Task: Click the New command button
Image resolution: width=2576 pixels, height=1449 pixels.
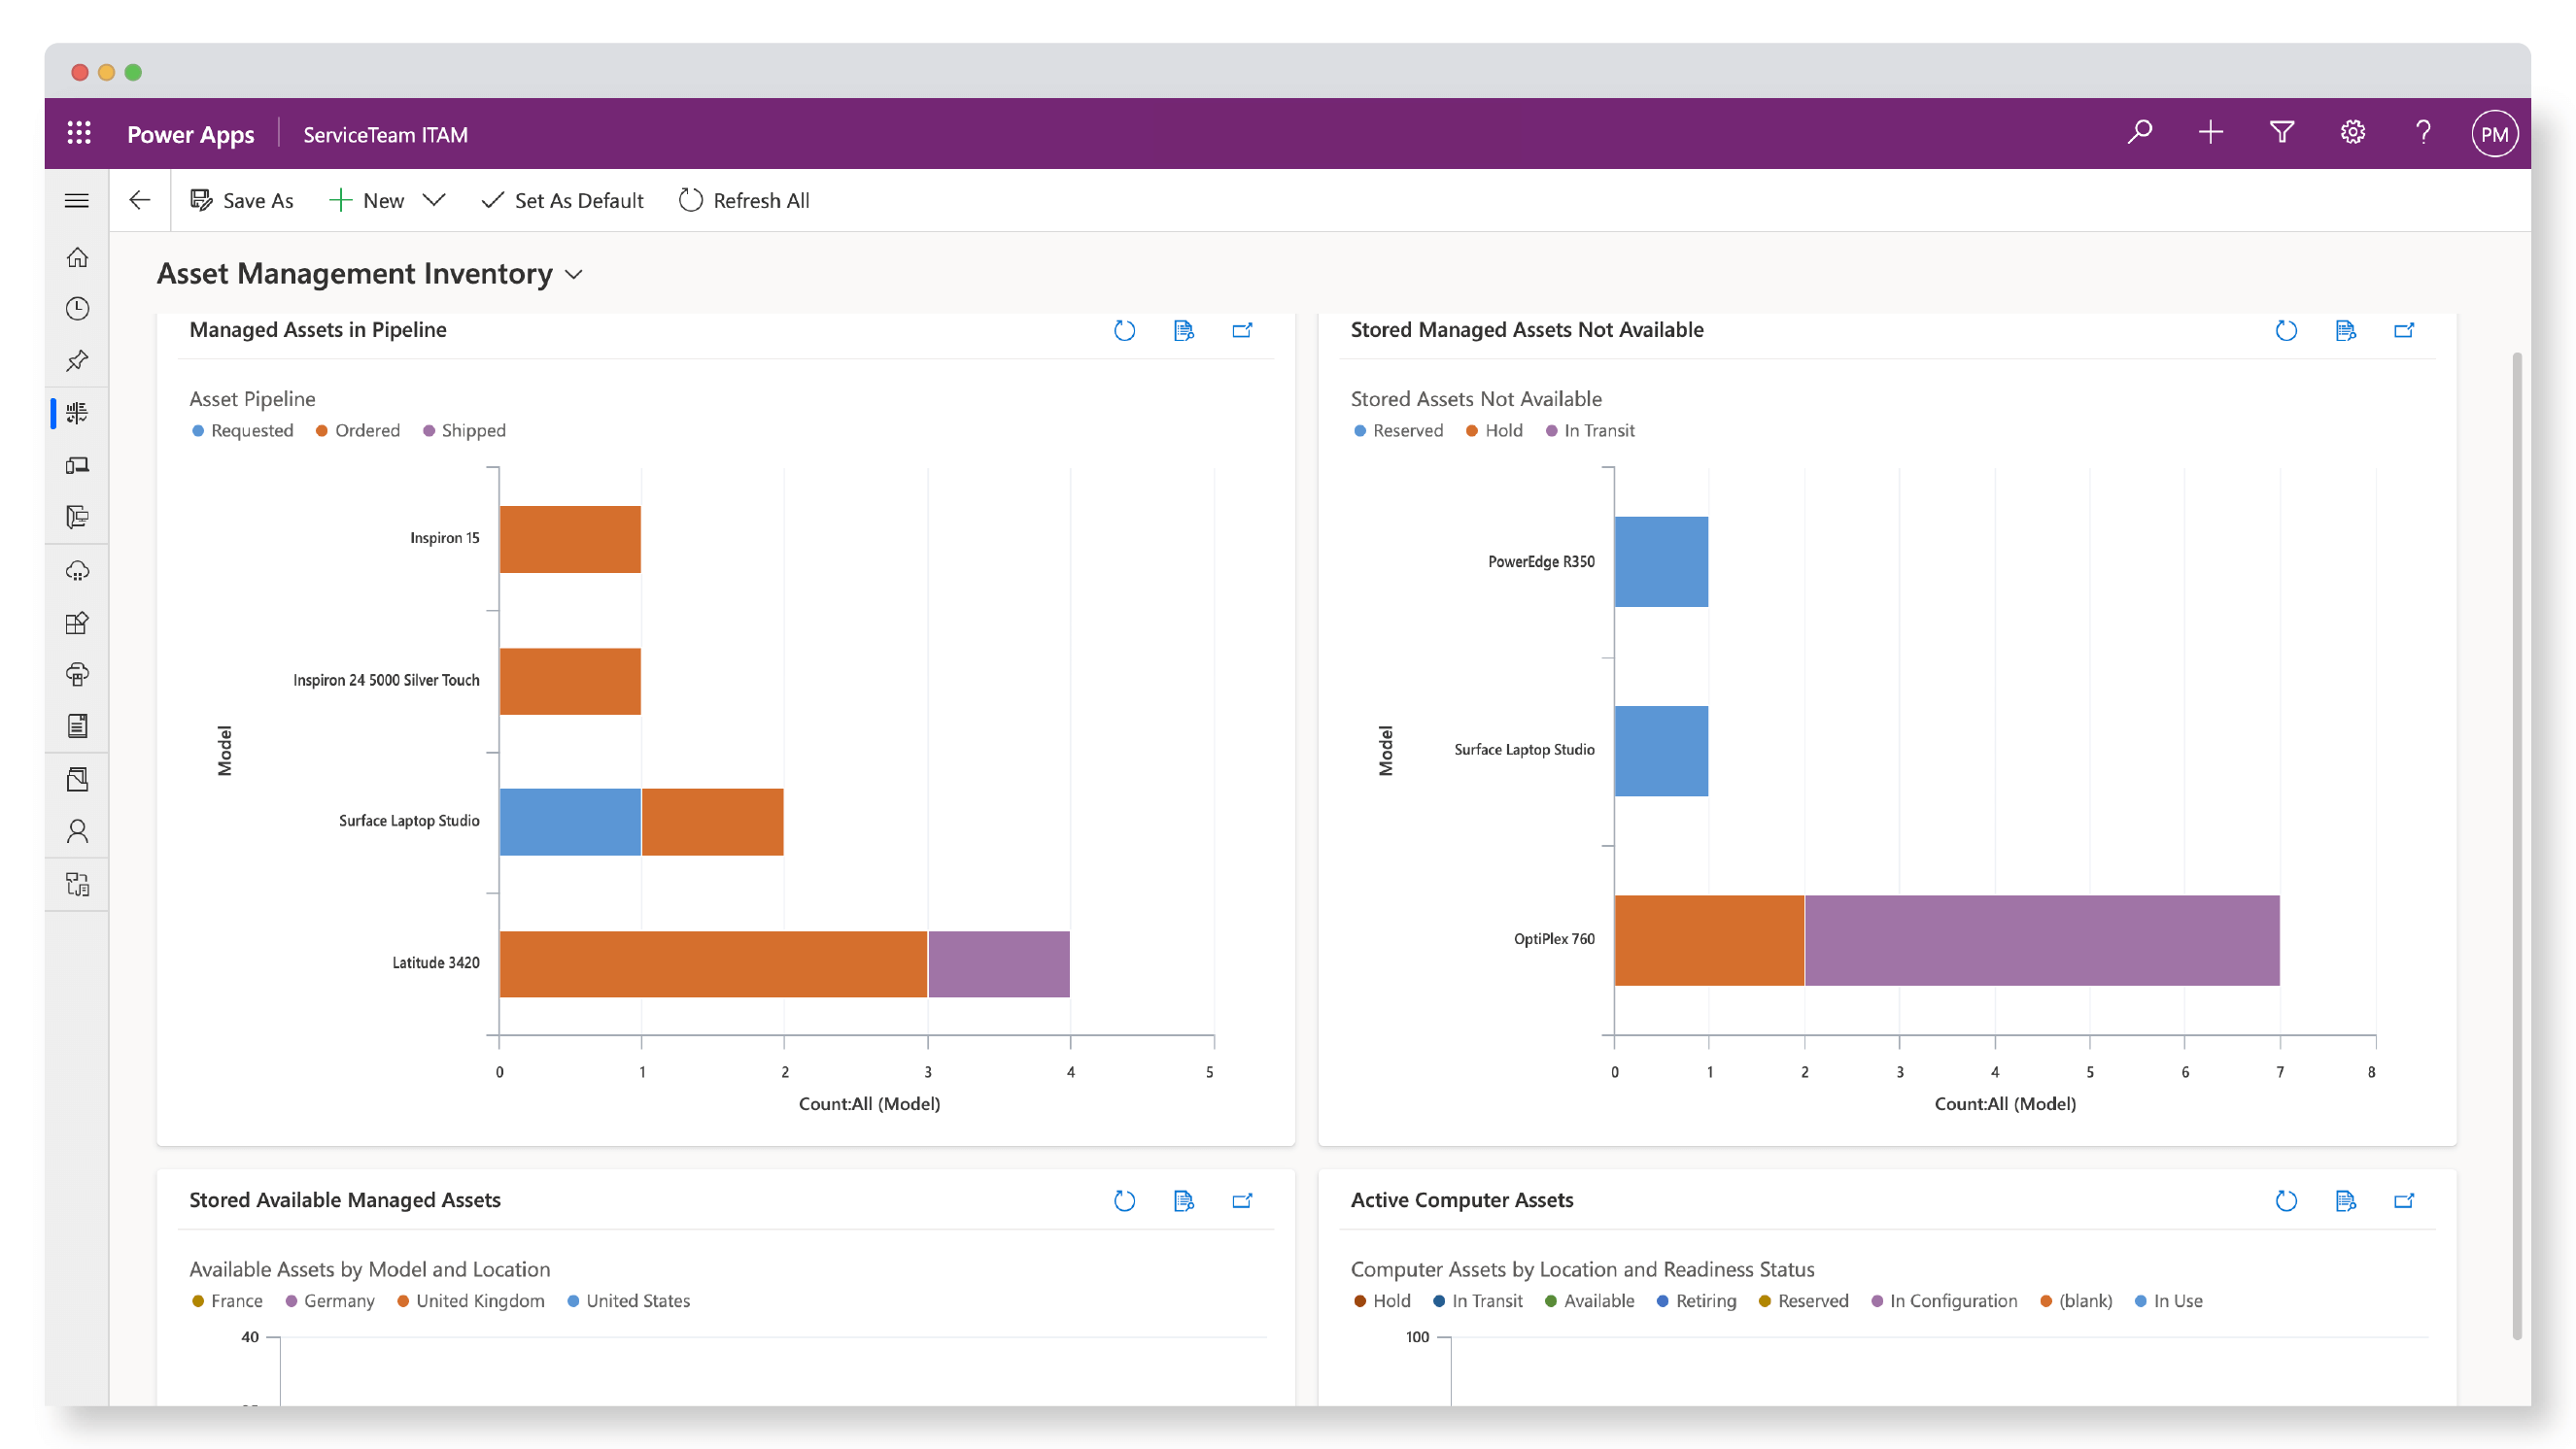Action: pyautogui.click(x=367, y=201)
